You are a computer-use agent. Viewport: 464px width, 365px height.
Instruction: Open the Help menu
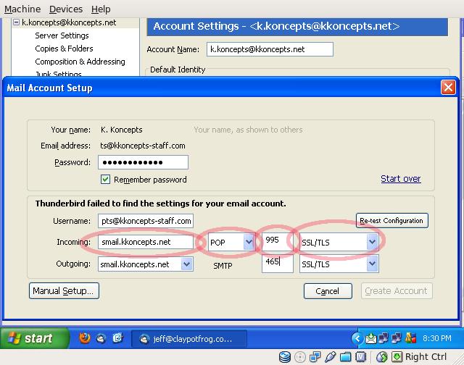[101, 9]
